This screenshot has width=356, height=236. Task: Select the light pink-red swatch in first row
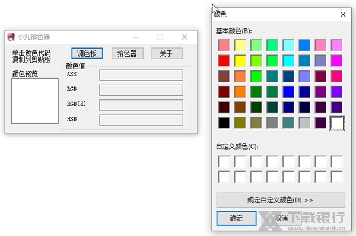pyautogui.click(x=224, y=45)
